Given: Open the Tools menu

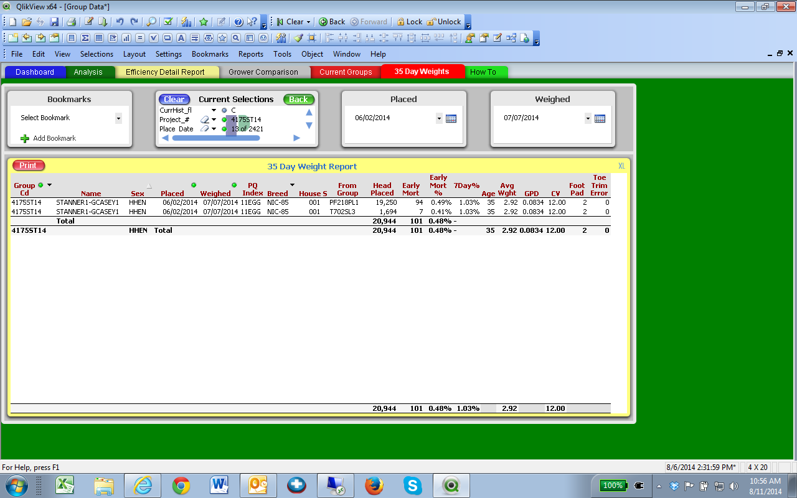Looking at the screenshot, I should (282, 54).
